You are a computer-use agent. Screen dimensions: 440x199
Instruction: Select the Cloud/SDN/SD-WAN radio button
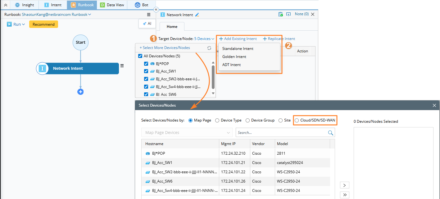click(x=297, y=120)
